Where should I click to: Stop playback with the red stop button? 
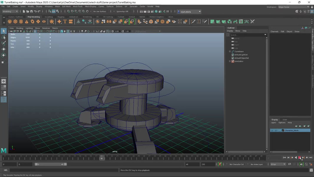pos(300,158)
